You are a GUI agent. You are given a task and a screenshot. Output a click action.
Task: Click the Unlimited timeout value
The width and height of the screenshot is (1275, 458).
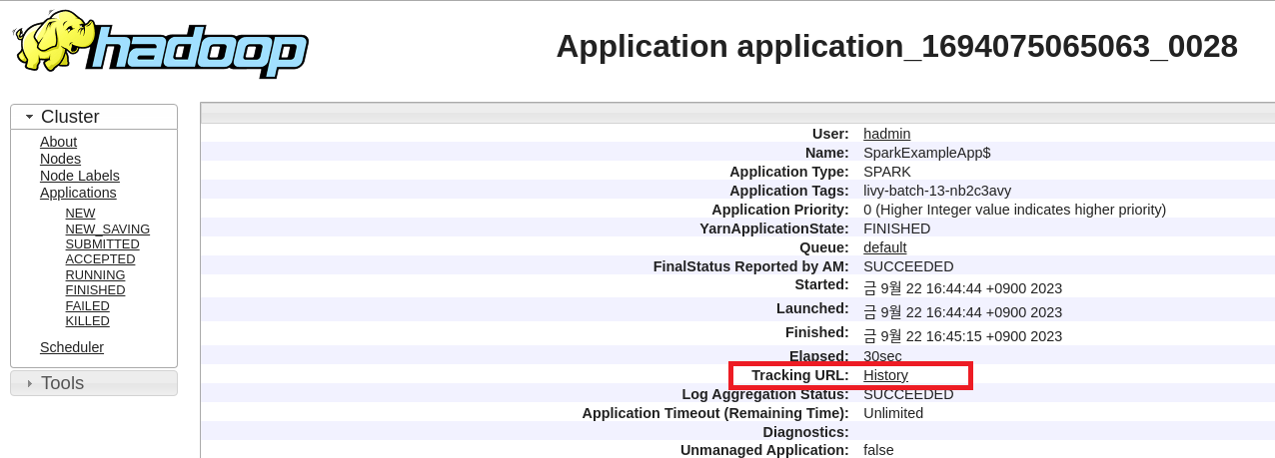click(893, 413)
